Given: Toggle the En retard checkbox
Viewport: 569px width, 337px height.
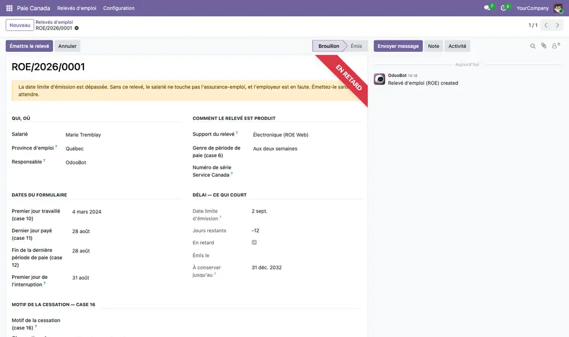Looking at the screenshot, I should (254, 242).
